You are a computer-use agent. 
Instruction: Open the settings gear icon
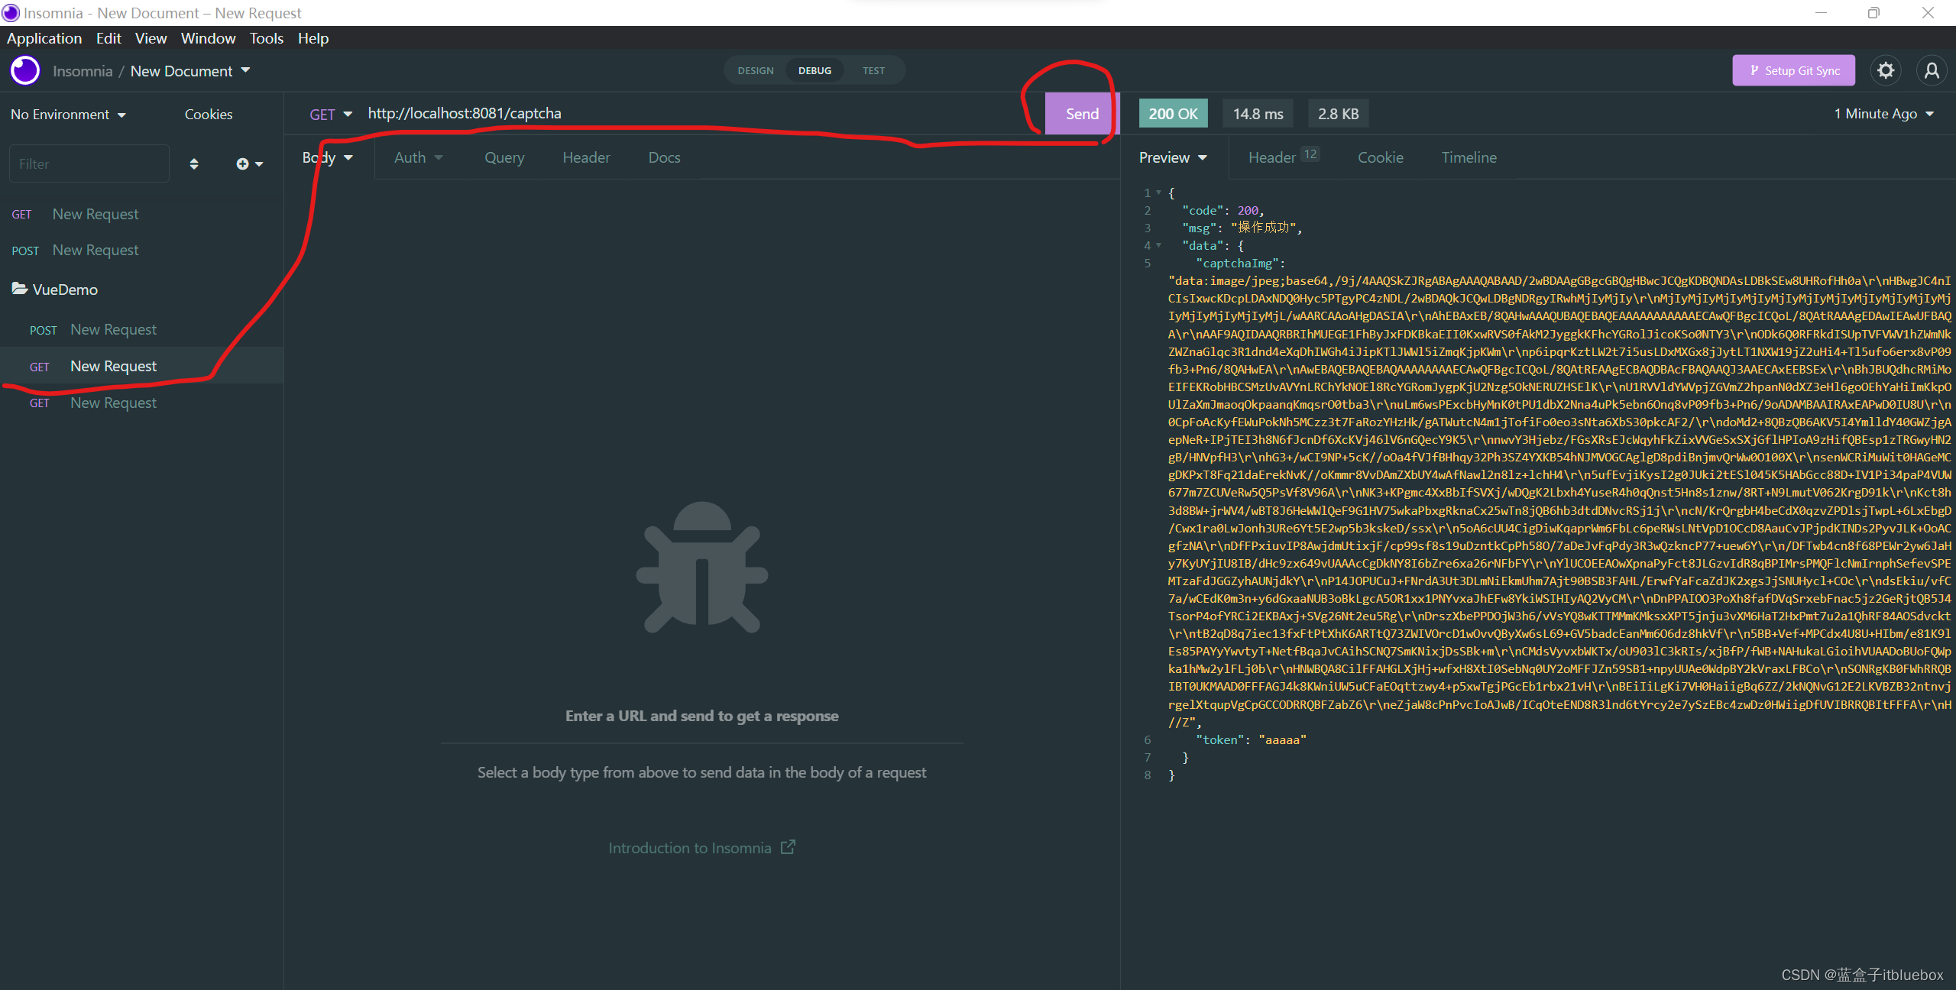pyautogui.click(x=1886, y=70)
